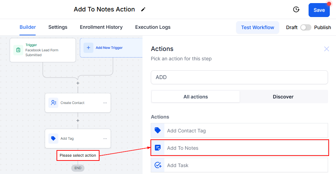Click the Save button
This screenshot has width=336, height=174.
tap(319, 10)
